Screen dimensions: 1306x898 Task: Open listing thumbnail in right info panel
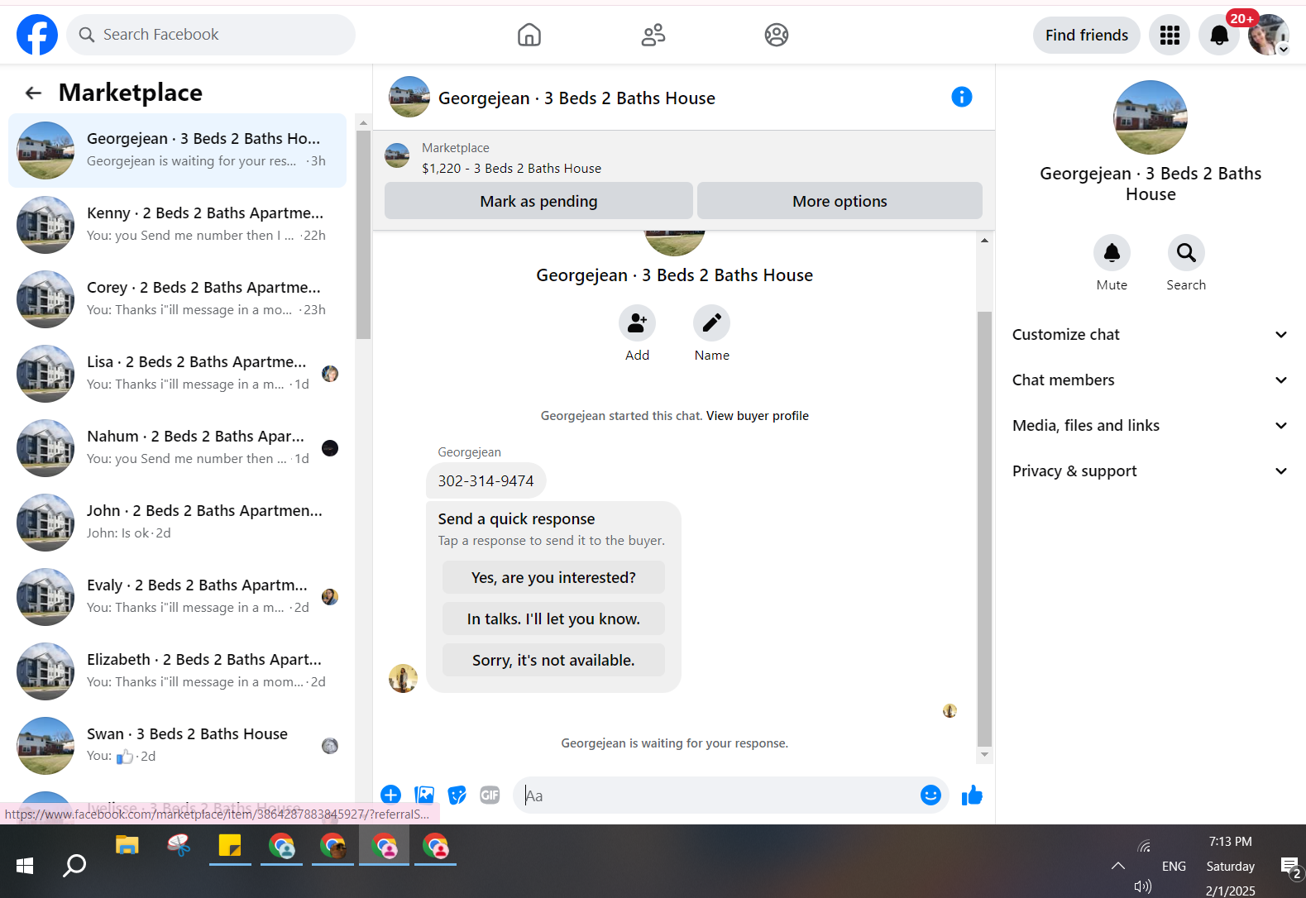click(x=1151, y=117)
